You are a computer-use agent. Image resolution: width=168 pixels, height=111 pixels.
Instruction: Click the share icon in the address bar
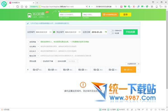pyautogui.click(x=87, y=7)
